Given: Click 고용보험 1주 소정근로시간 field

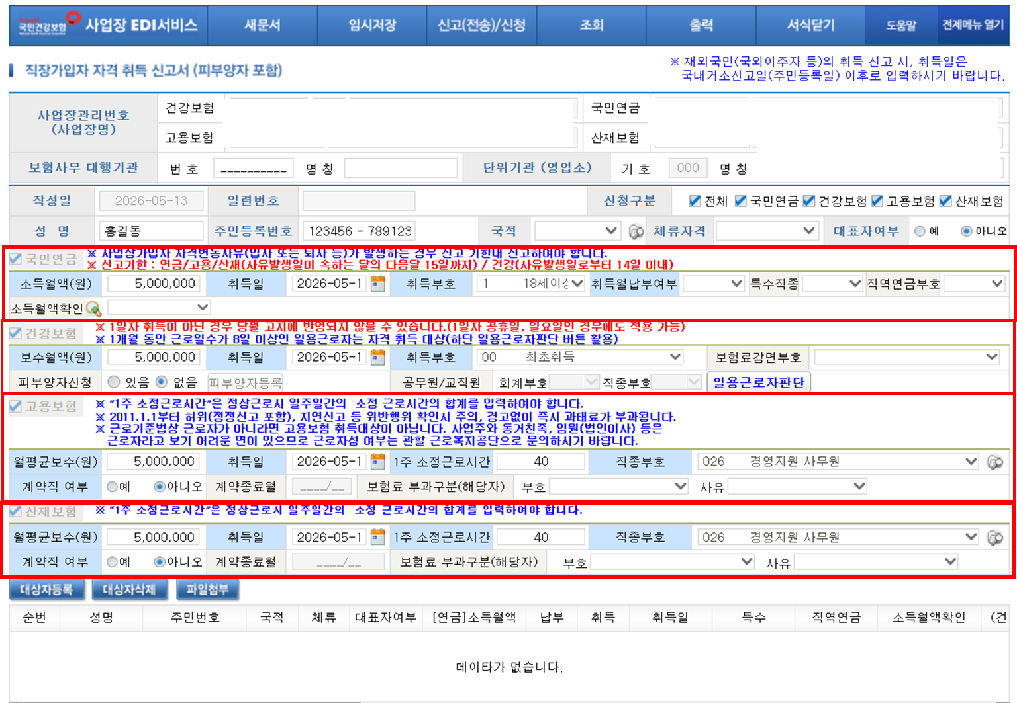Looking at the screenshot, I should coord(541,462).
